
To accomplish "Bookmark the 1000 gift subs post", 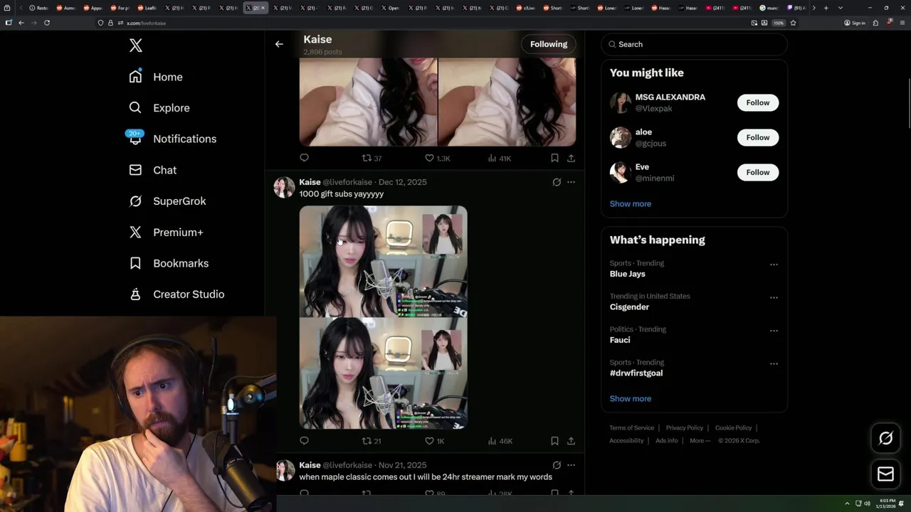I will point(554,441).
